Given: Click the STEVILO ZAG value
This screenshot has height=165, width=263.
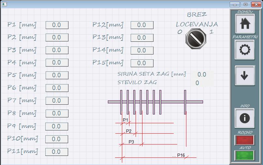Looking at the screenshot, I should tap(202, 83).
